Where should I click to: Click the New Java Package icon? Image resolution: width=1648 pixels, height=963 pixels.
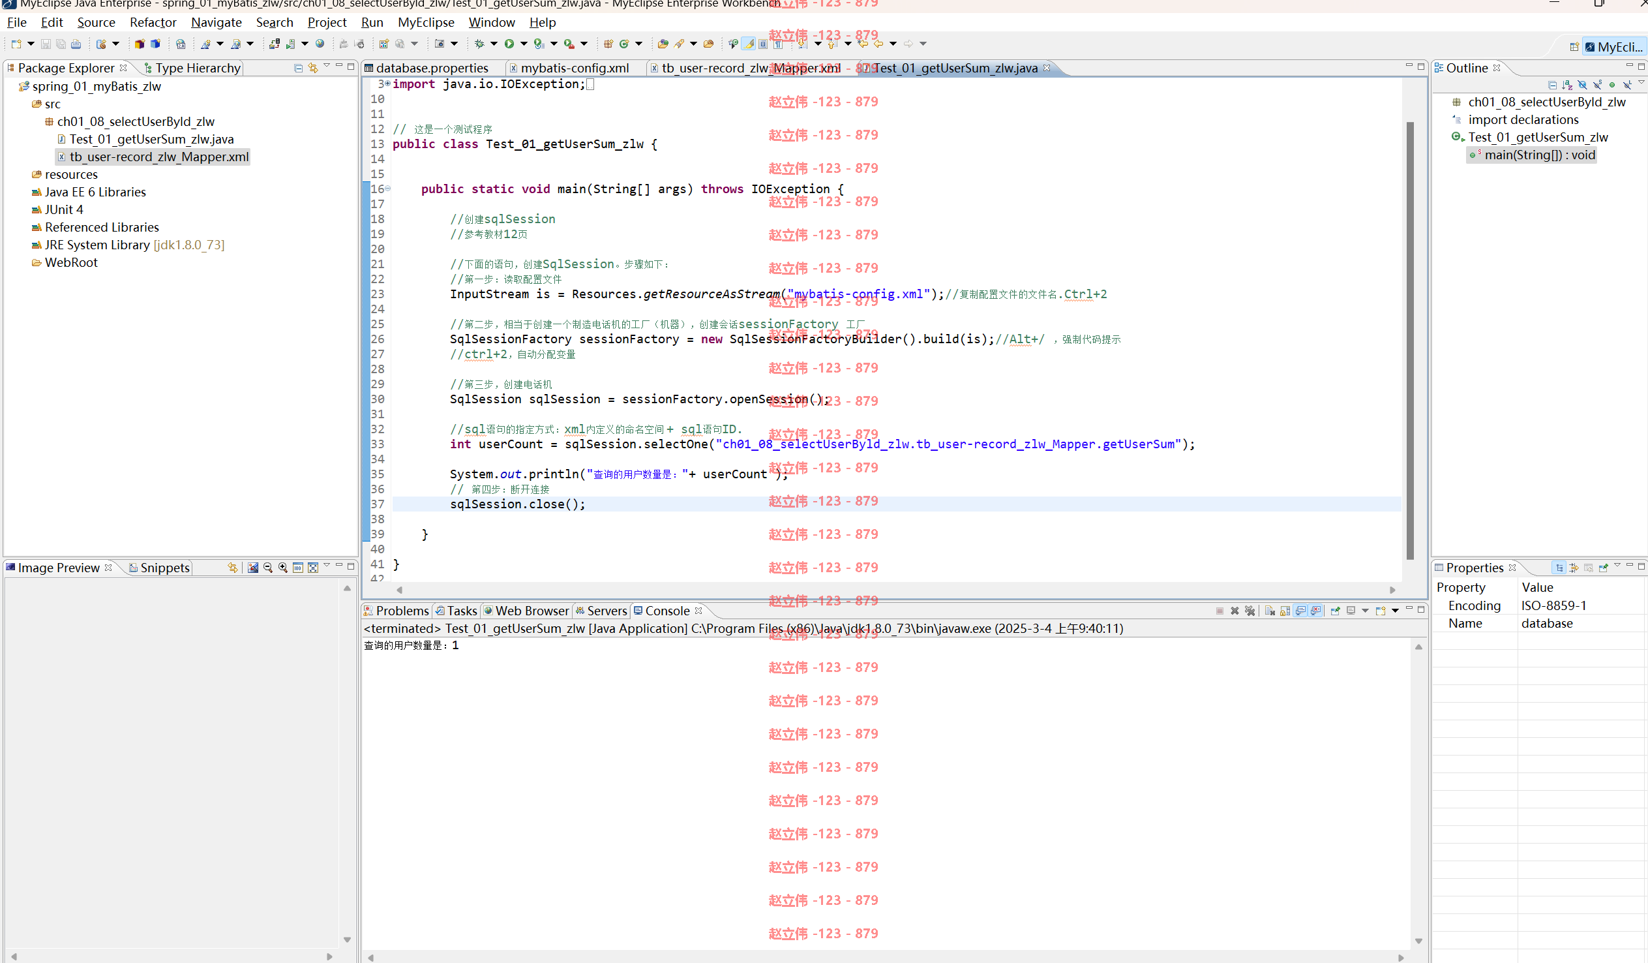point(608,44)
